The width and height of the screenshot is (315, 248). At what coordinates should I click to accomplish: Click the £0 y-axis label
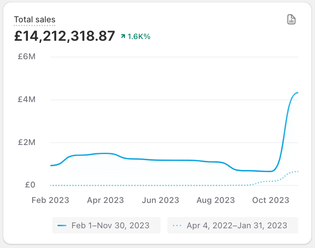pyautogui.click(x=30, y=185)
